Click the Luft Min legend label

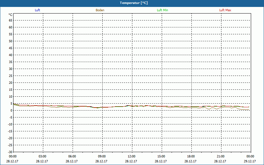[x=162, y=10]
